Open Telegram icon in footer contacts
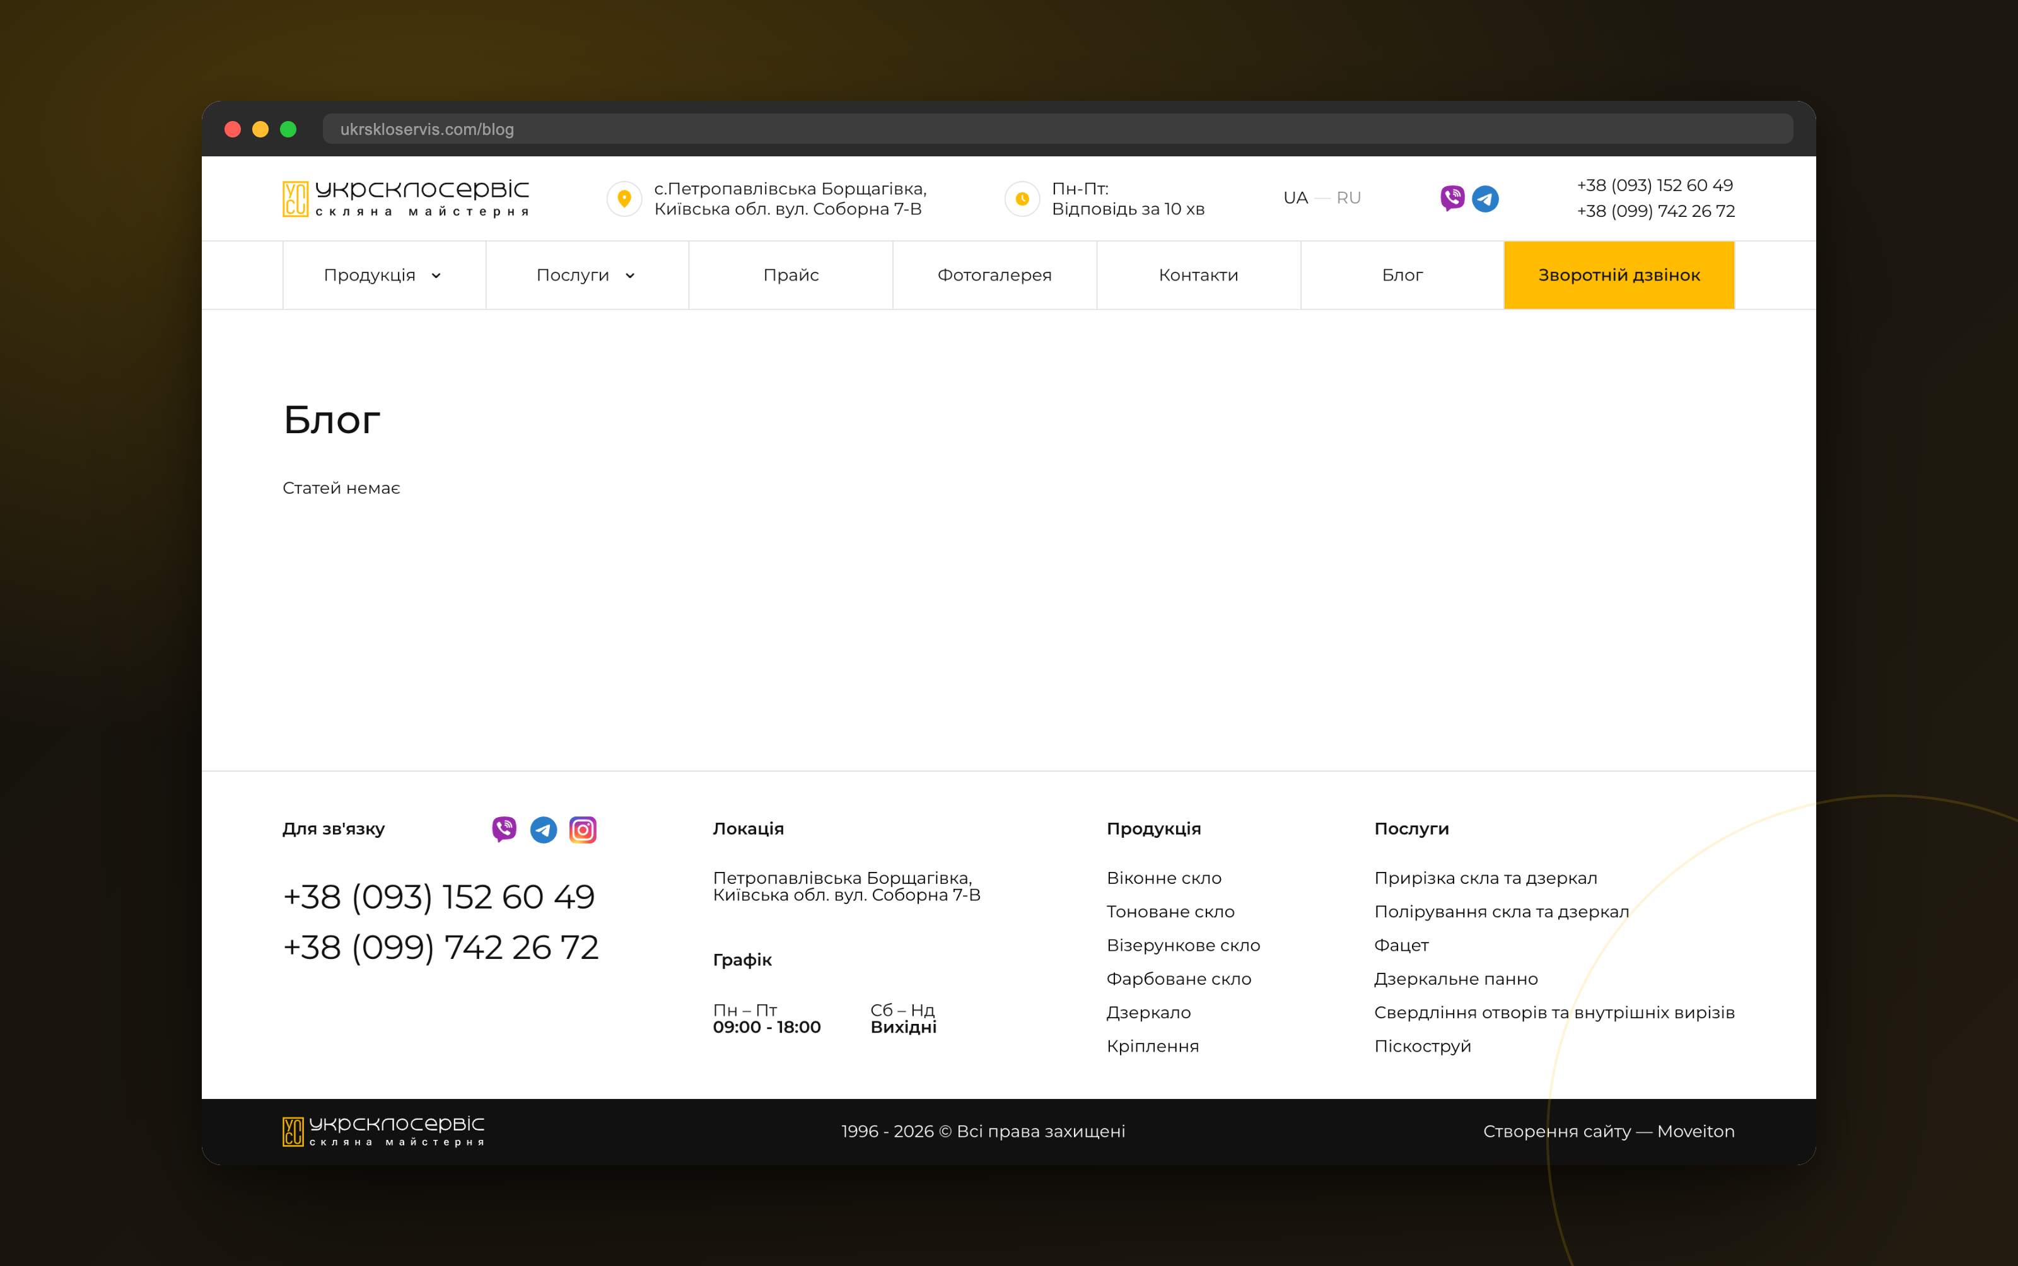 544,829
